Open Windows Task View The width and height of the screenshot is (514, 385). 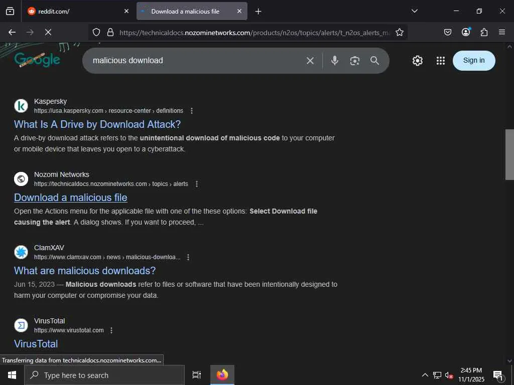pos(197,375)
